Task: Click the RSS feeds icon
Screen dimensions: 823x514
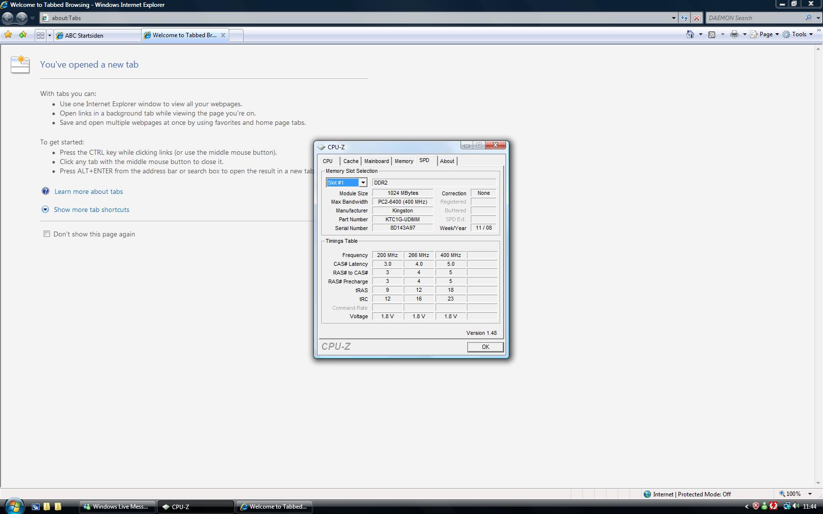Action: pos(712,34)
